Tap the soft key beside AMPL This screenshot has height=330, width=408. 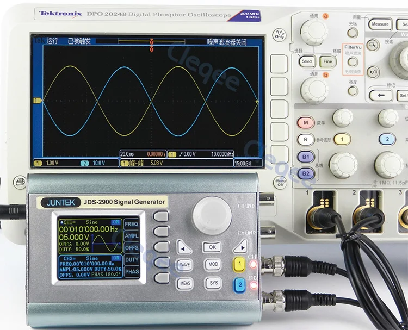coord(162,232)
